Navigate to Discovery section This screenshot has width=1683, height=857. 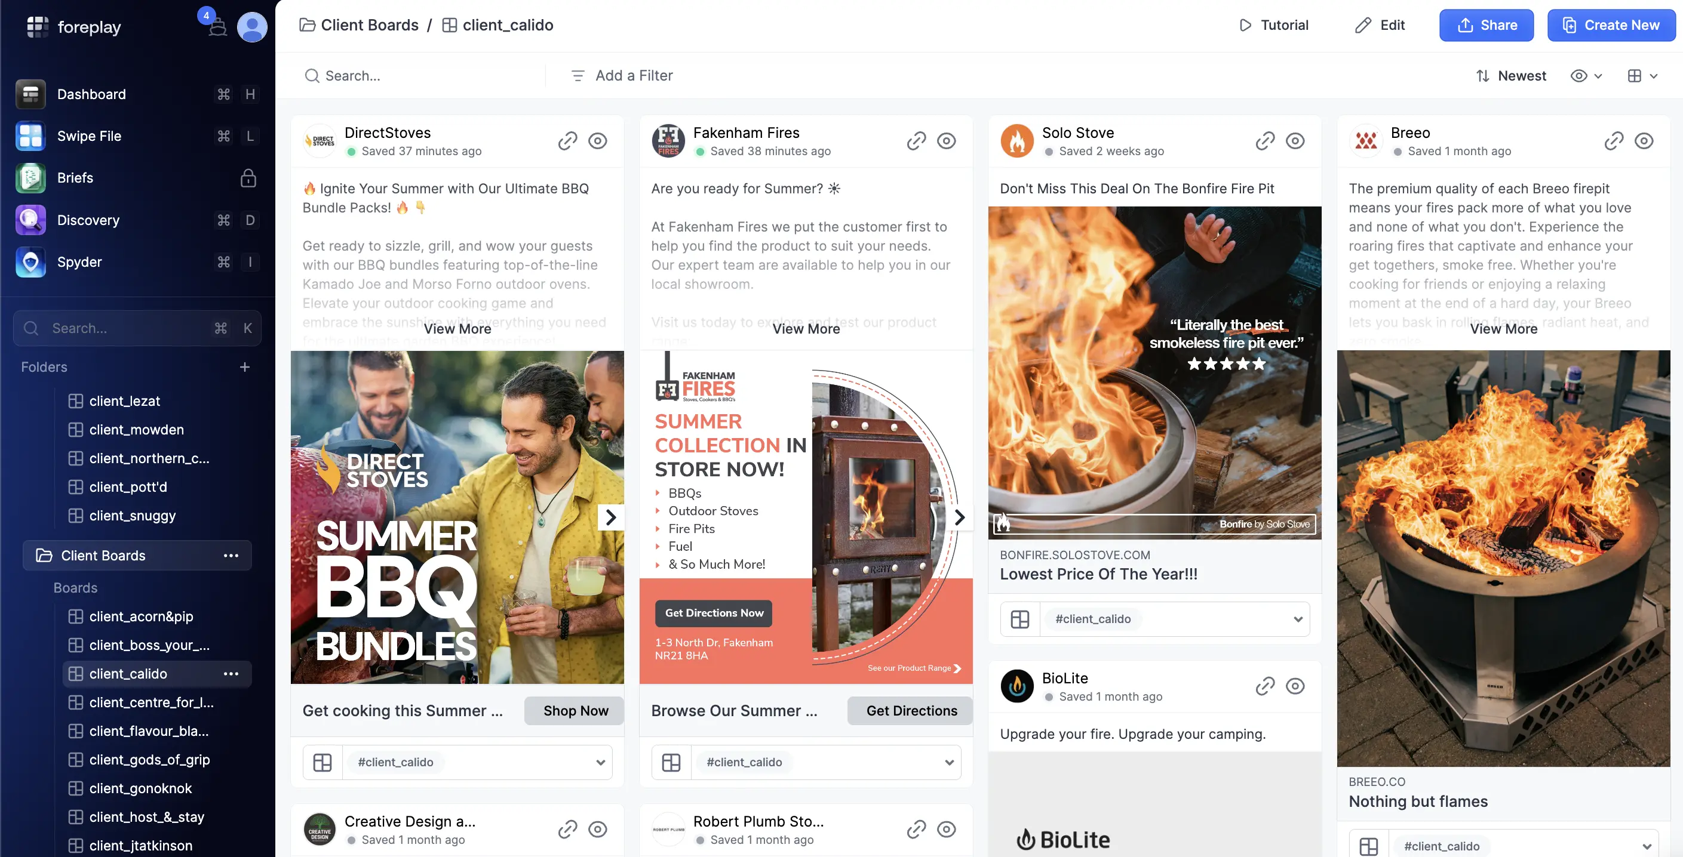87,220
